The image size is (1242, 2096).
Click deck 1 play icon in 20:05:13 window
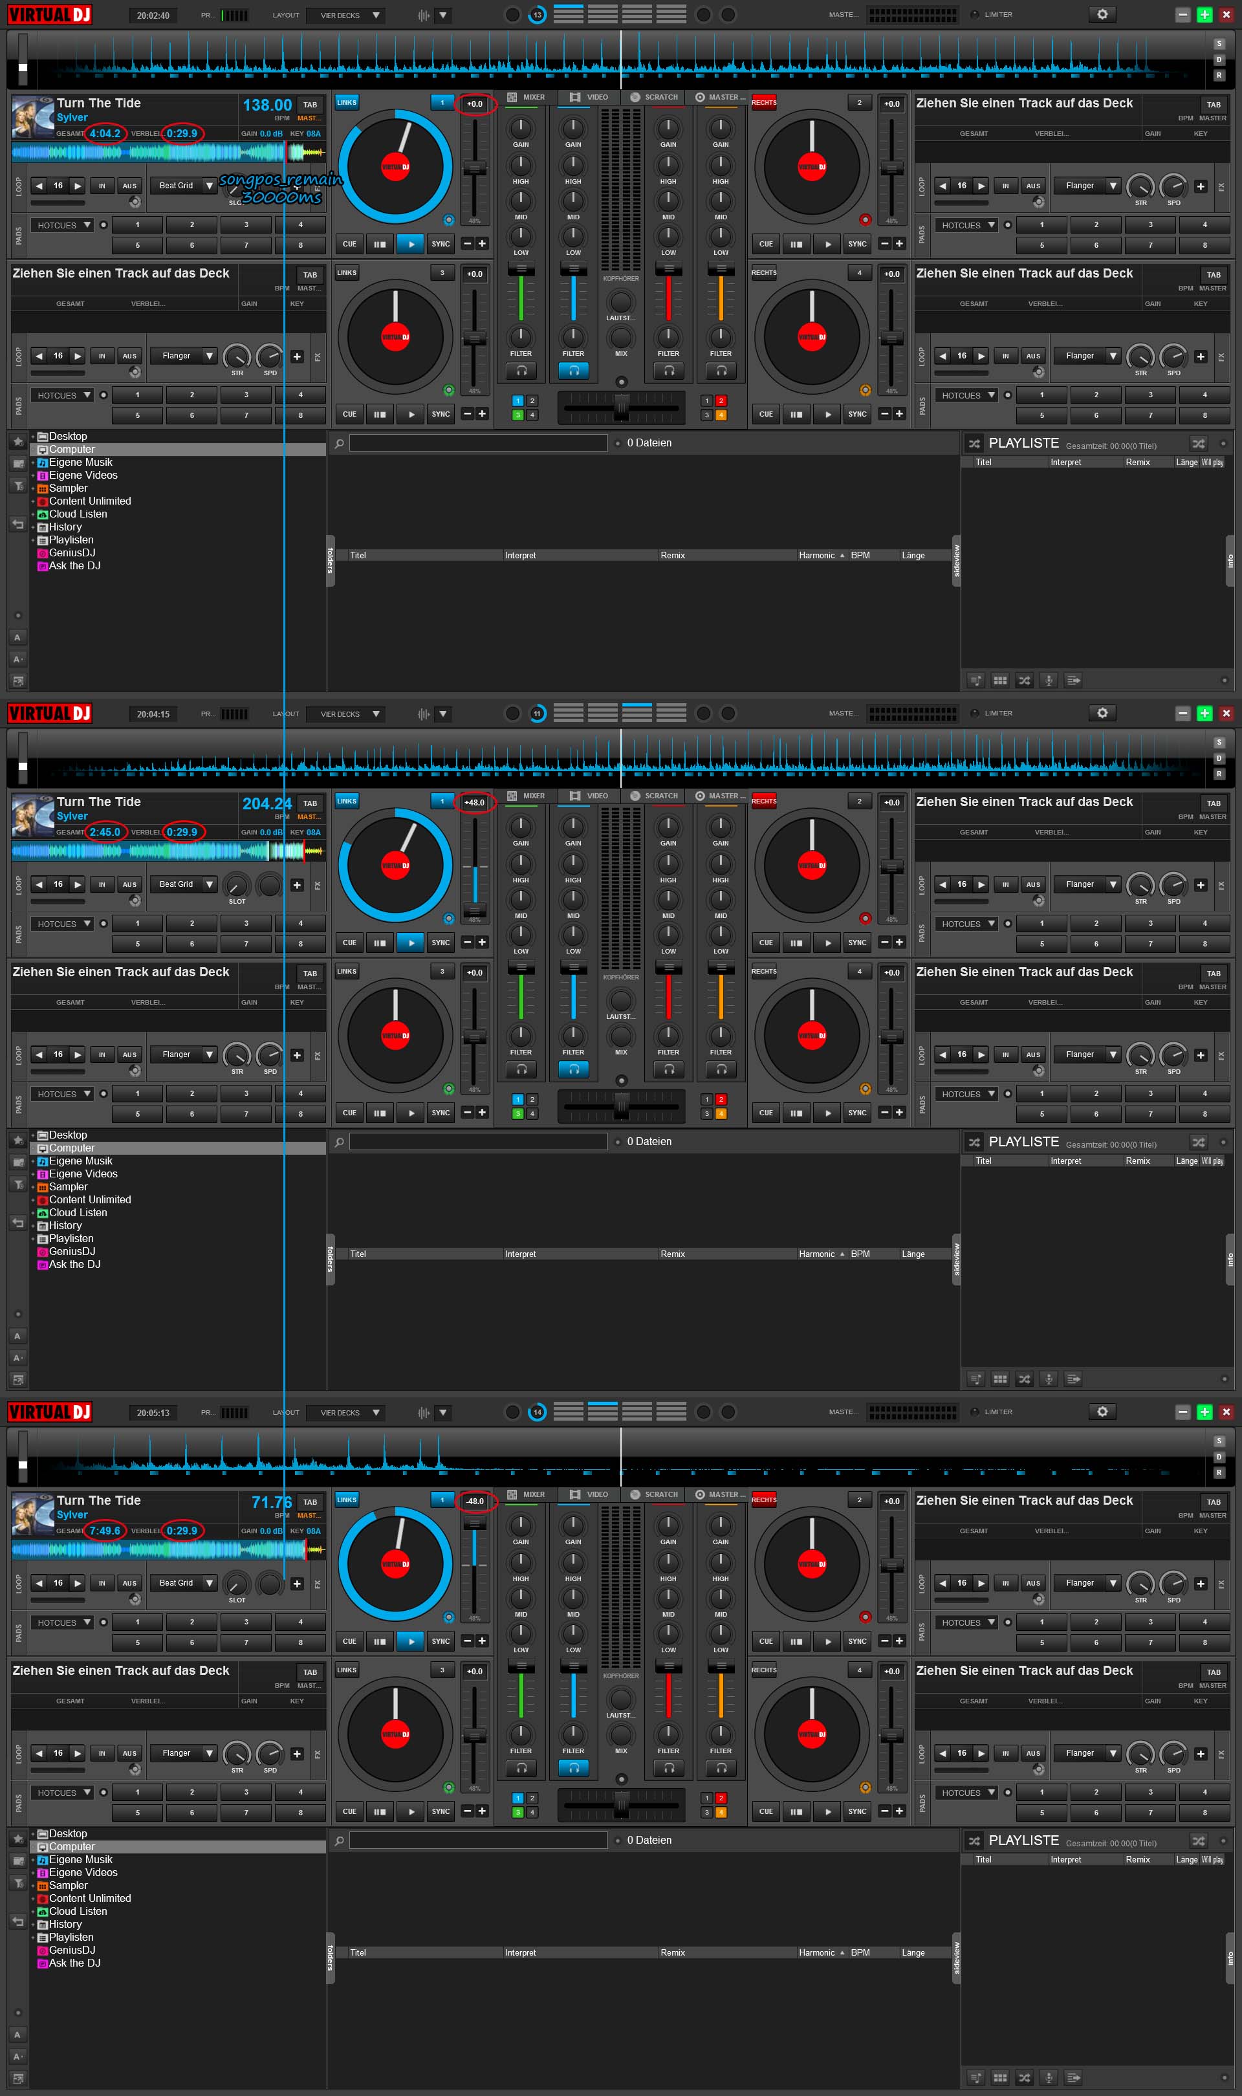pyautogui.click(x=410, y=1642)
